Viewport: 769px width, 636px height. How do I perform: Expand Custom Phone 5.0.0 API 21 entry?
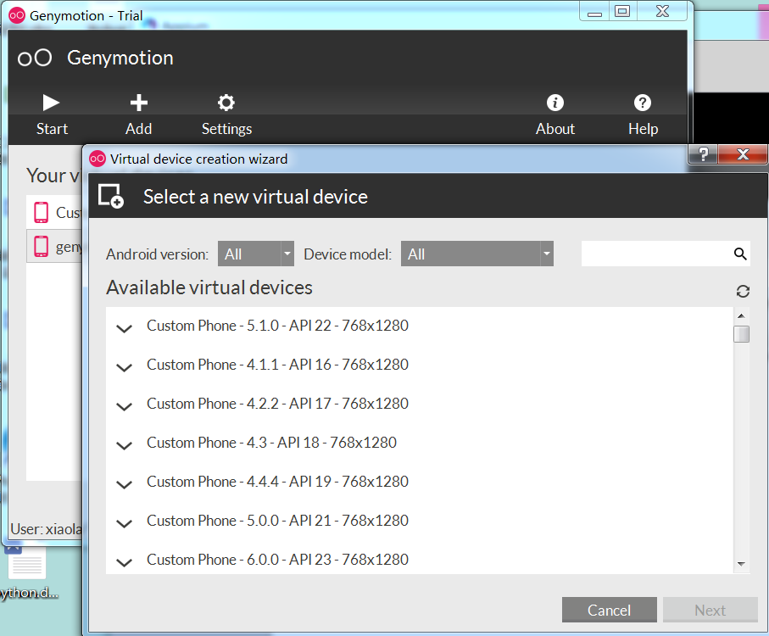tap(124, 523)
